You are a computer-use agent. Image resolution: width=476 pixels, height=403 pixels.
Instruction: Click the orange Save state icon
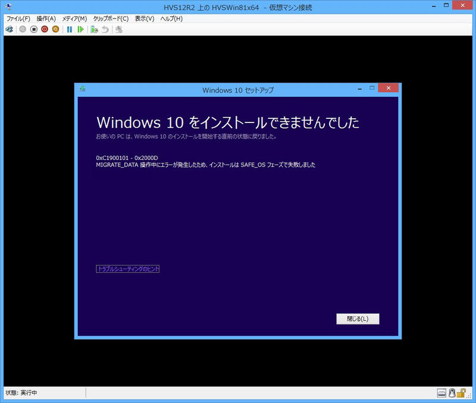coord(55,29)
